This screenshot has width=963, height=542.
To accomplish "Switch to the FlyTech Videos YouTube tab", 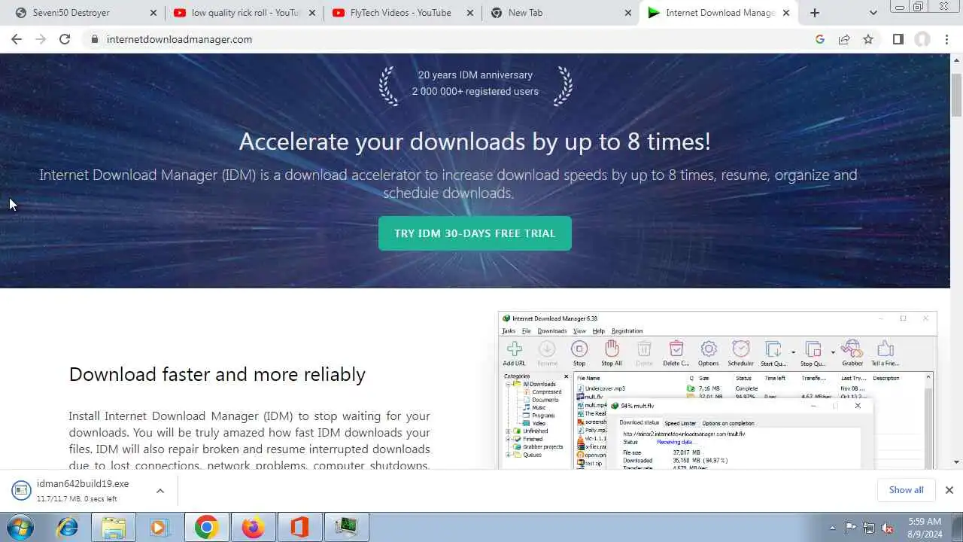I will coord(403,13).
